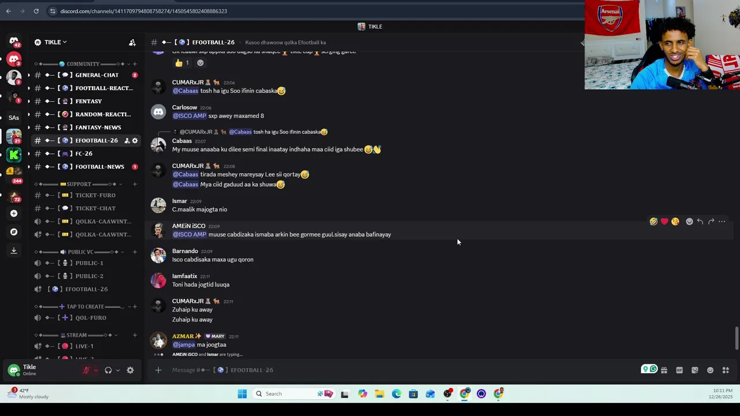Create channel in SUPPORT category plus
The image size is (740, 416).
(135, 184)
